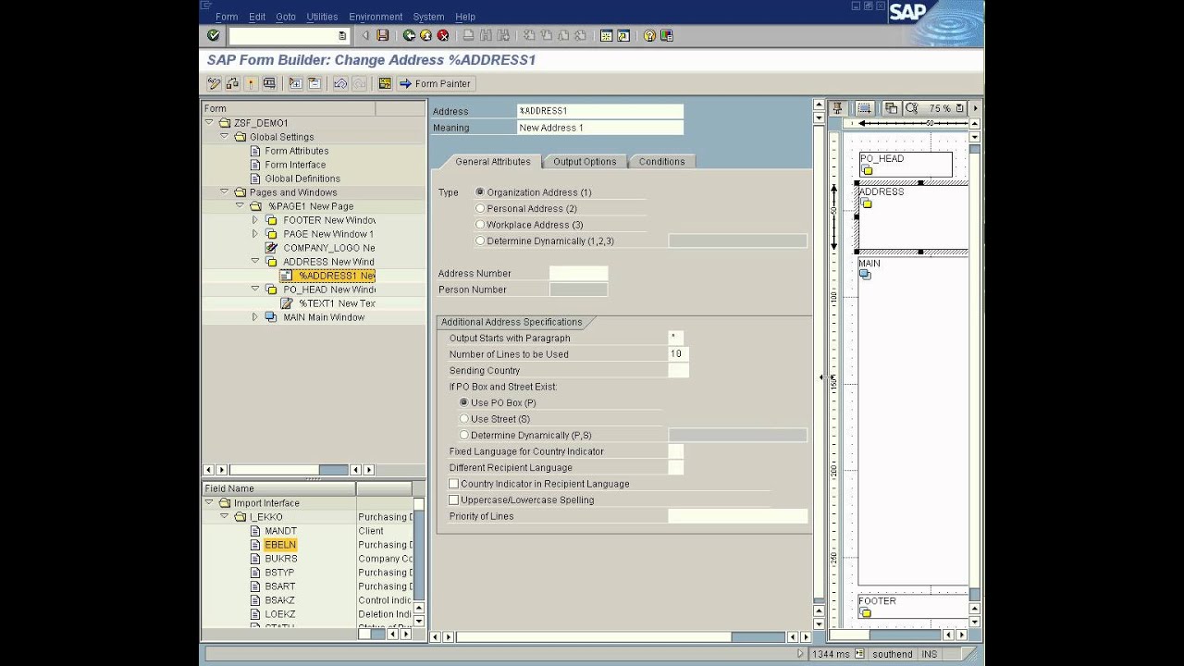The height and width of the screenshot is (666, 1184).
Task: Select Use PO Box (P) option
Action: point(464,402)
